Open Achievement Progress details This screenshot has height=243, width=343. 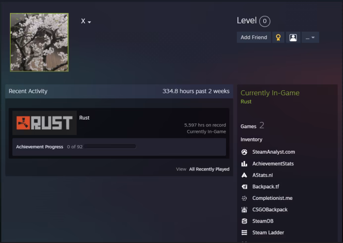40,147
